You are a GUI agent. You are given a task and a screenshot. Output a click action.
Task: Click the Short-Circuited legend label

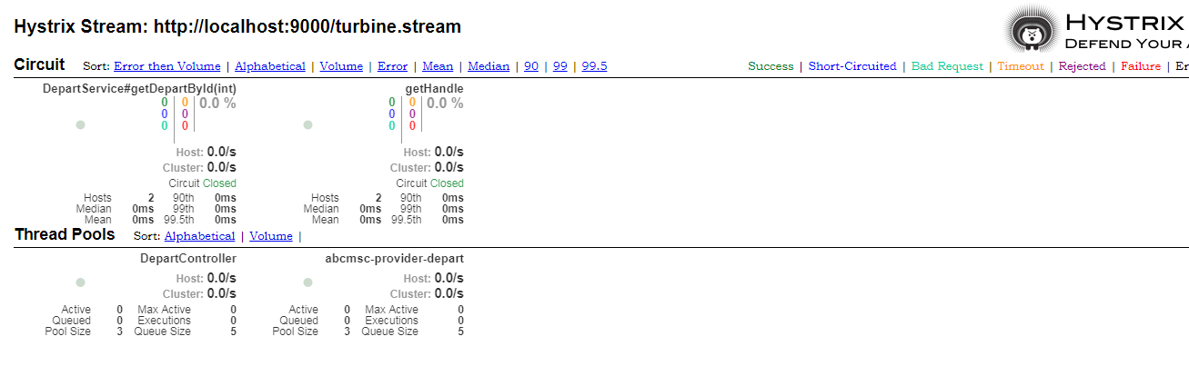pyautogui.click(x=852, y=66)
